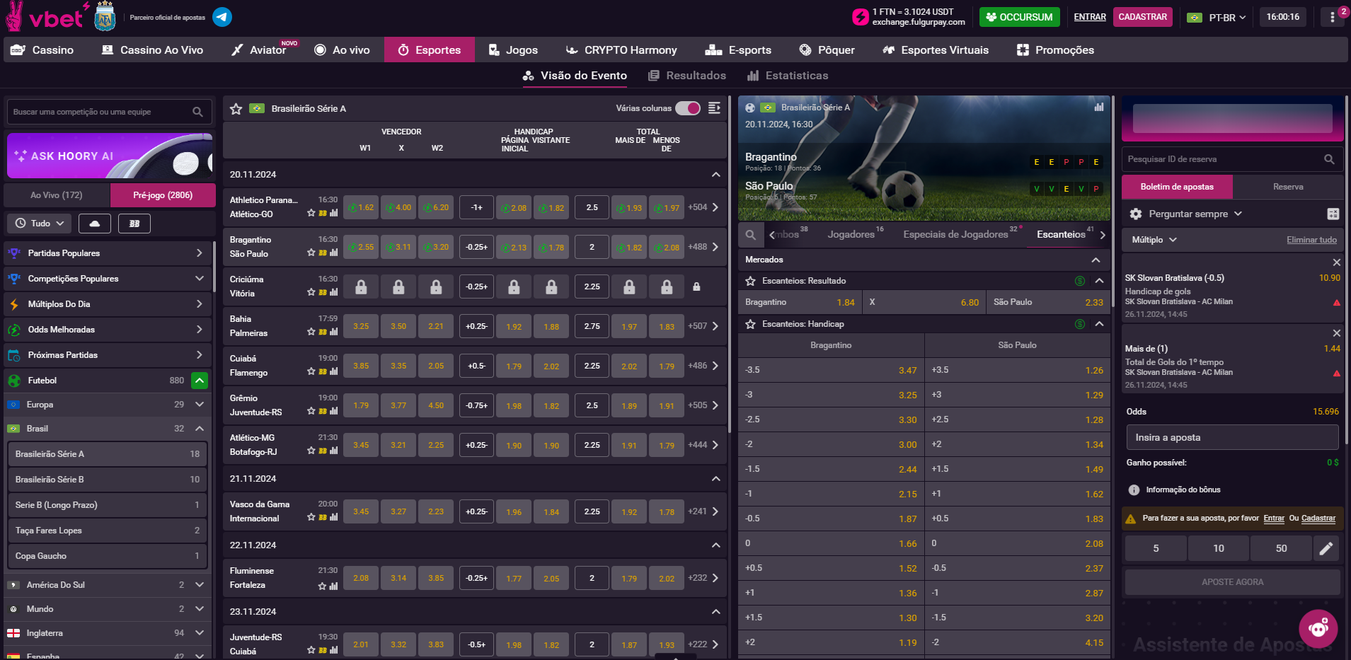Switch to Resultados tab
The image size is (1351, 660).
point(687,76)
